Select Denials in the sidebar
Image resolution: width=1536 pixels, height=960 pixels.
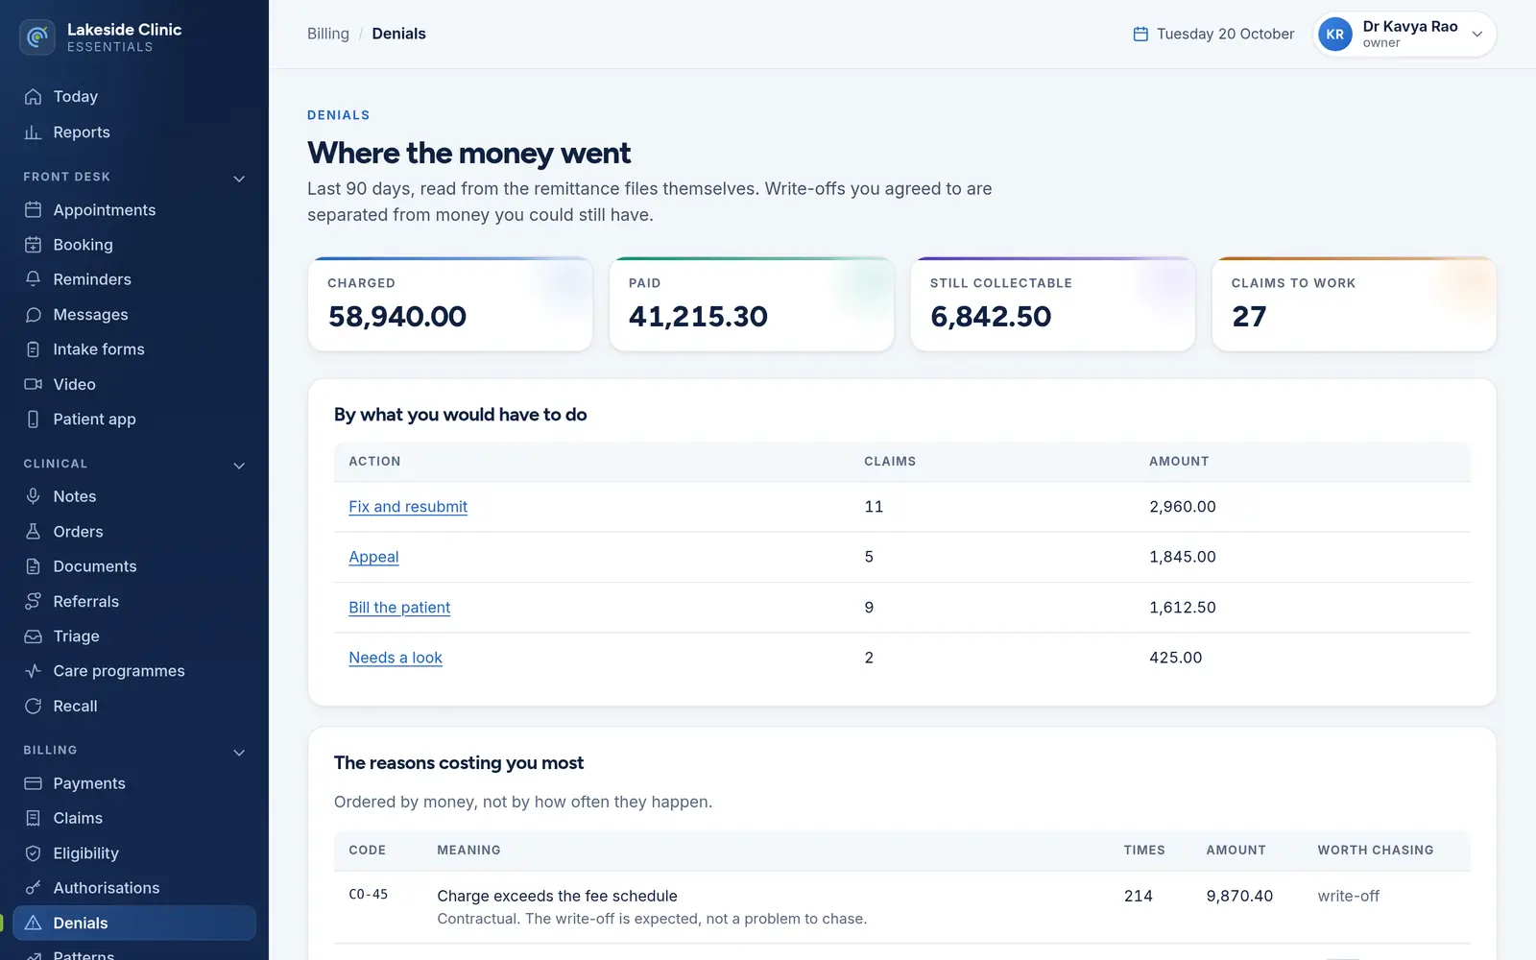tap(134, 923)
